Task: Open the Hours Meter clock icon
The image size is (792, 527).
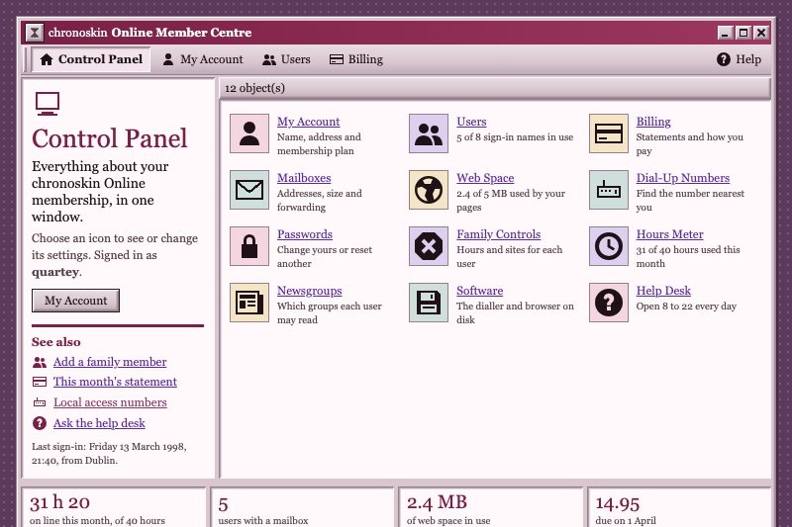Action: [609, 246]
